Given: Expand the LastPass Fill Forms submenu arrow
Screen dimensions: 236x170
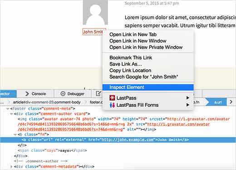Looking at the screenshot, I should (x=187, y=105).
